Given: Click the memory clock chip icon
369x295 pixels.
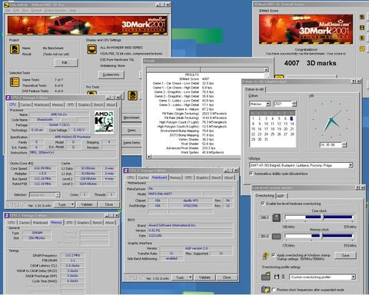Looking at the screenshot, I should (276, 237).
